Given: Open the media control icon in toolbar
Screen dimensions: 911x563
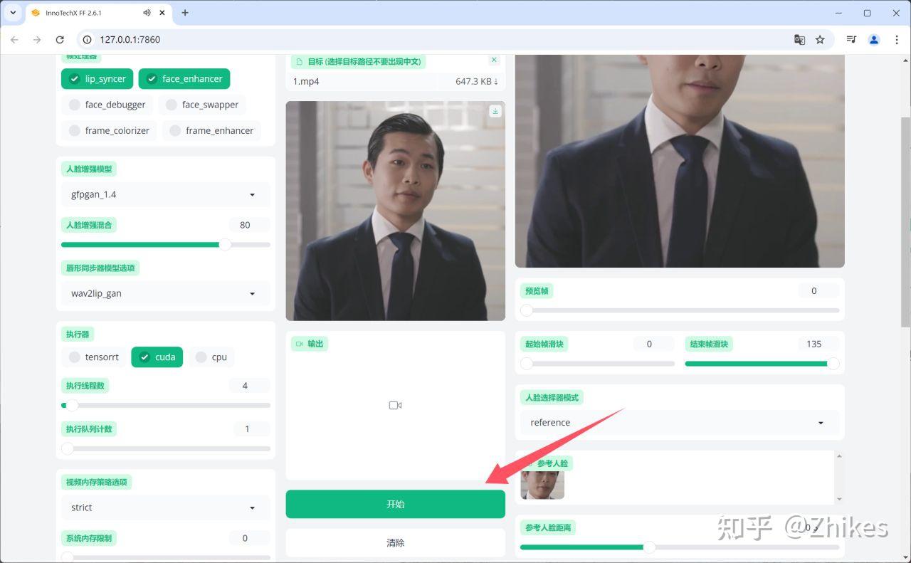Looking at the screenshot, I should (851, 40).
